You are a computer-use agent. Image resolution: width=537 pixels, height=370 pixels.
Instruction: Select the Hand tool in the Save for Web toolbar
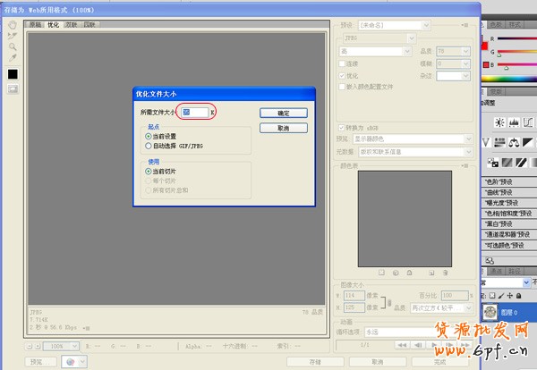point(13,24)
